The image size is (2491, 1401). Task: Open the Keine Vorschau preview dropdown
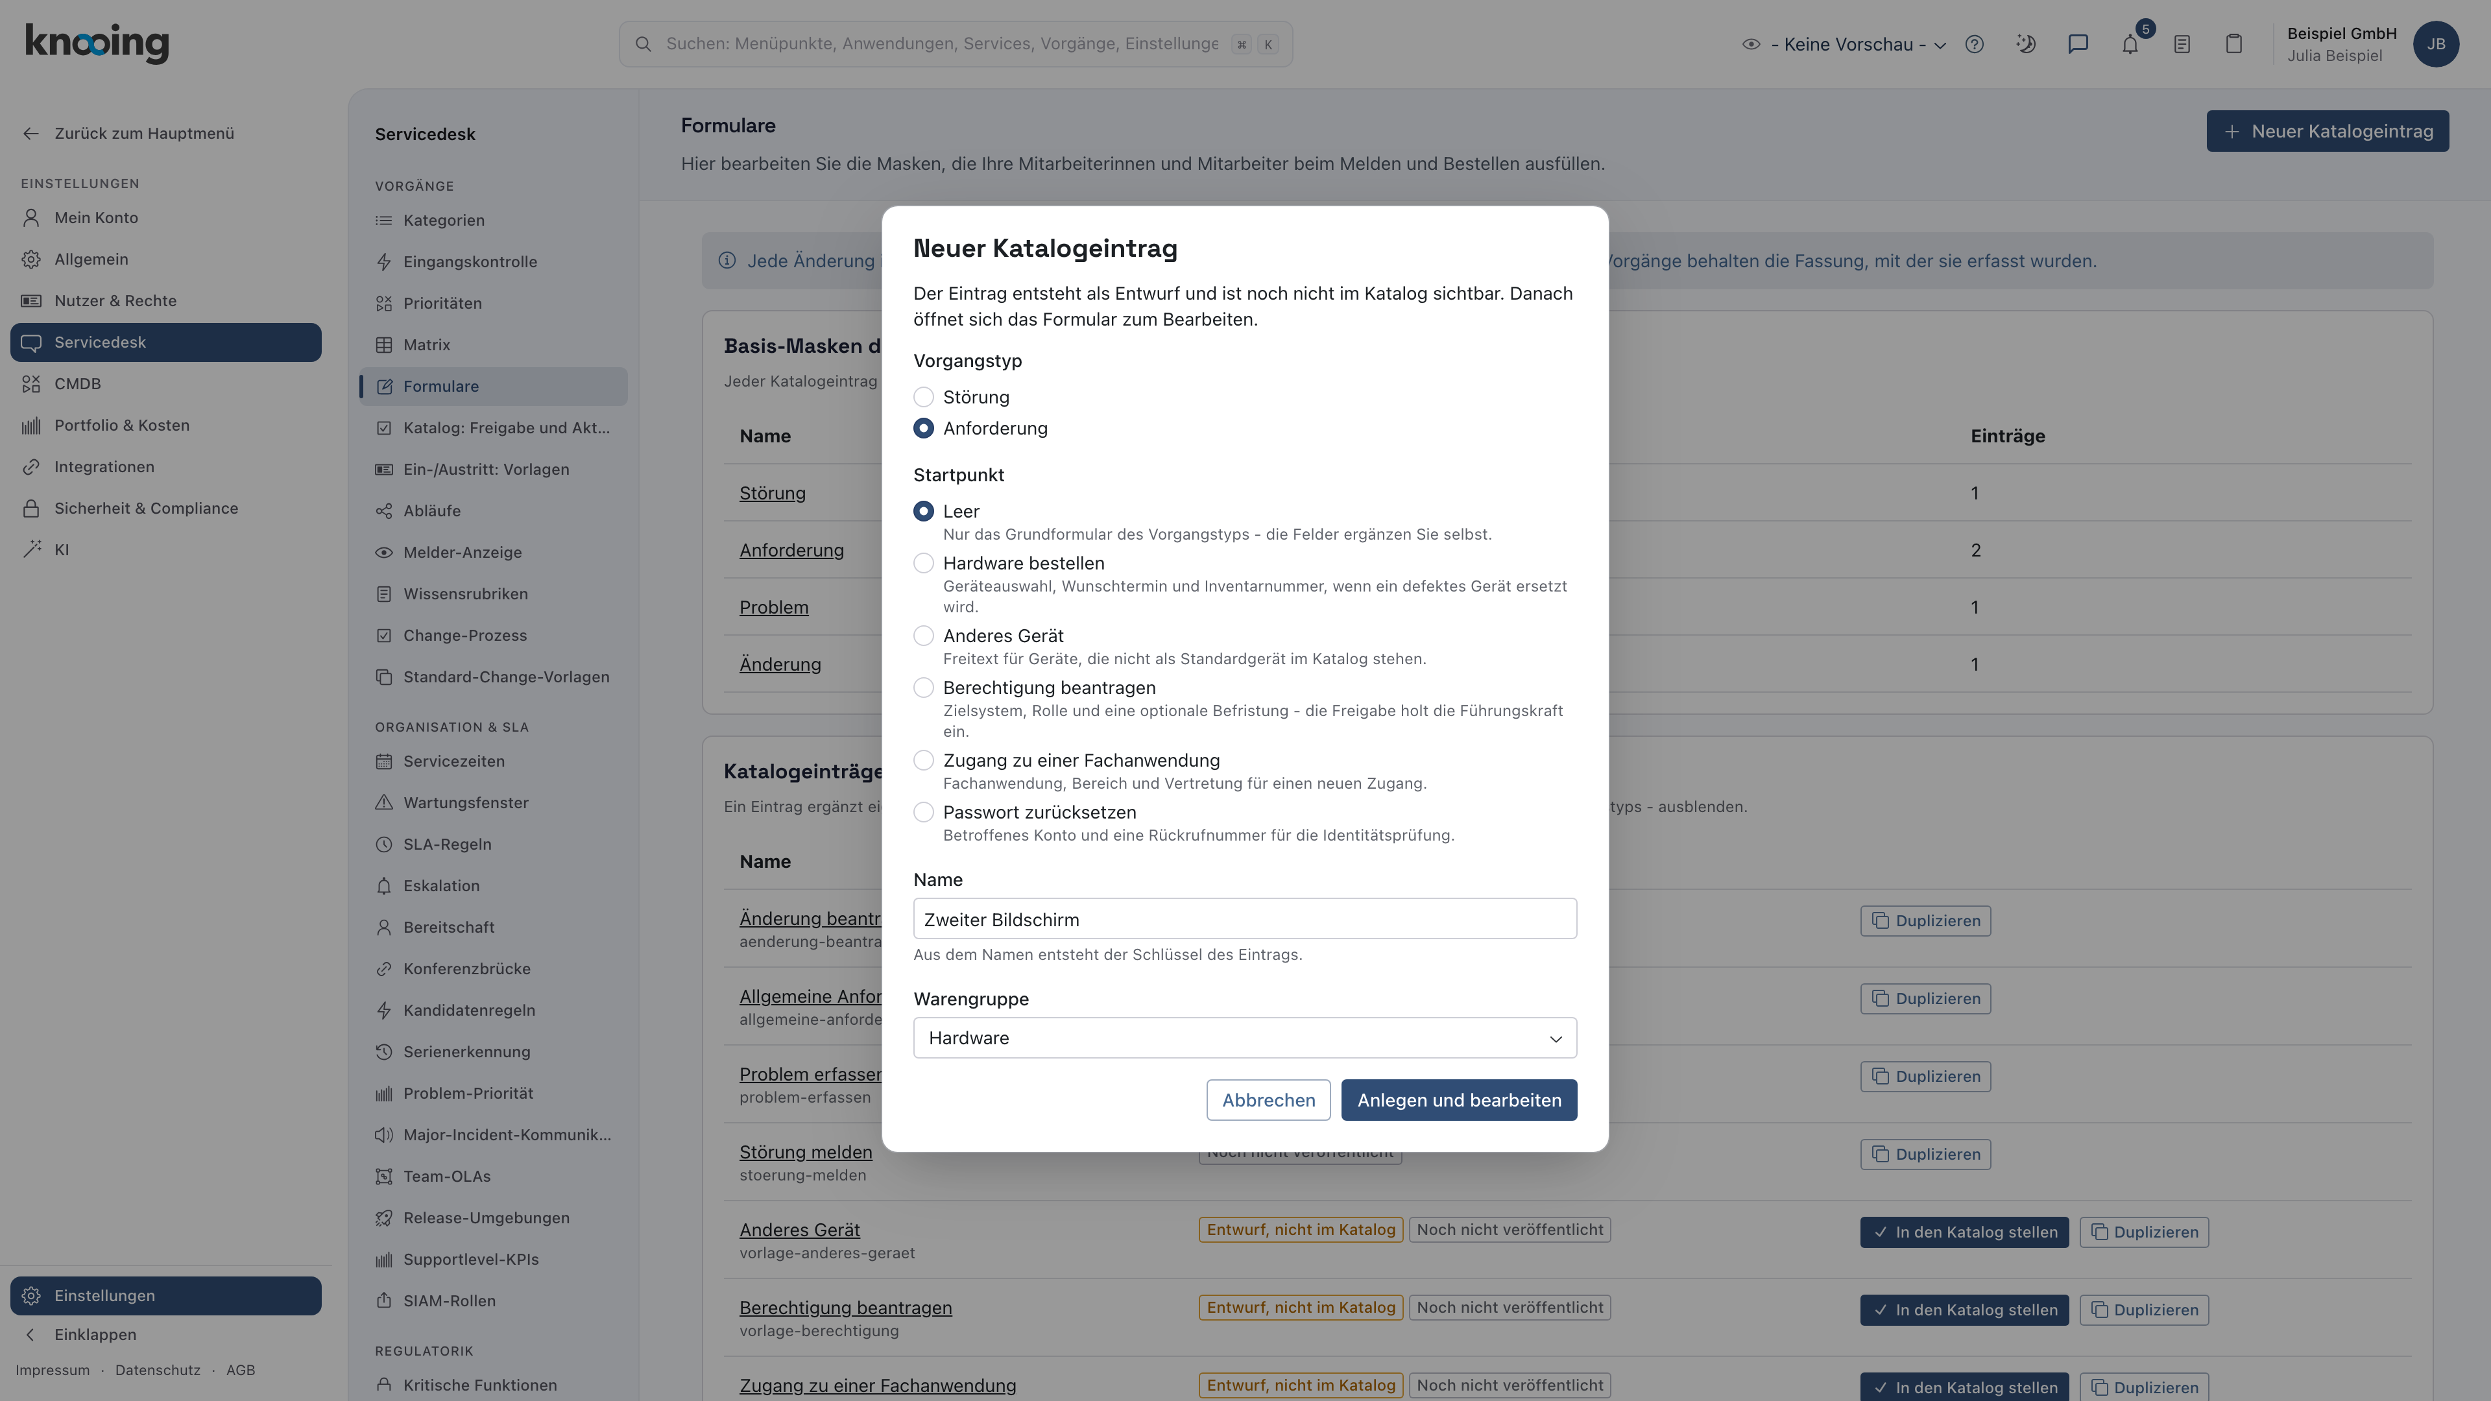click(x=1844, y=45)
